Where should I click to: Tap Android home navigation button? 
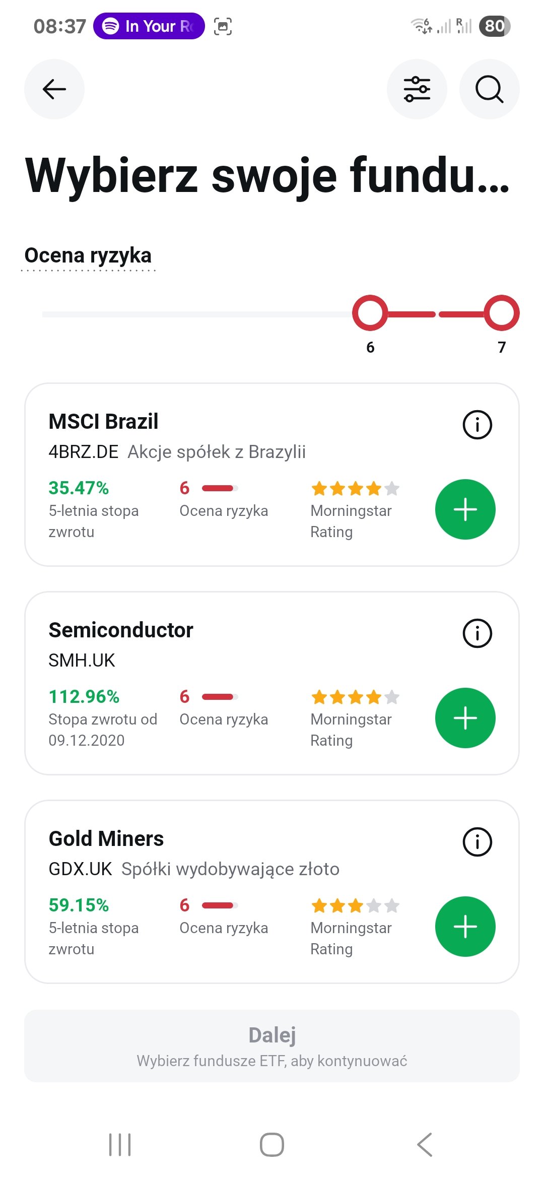click(x=272, y=1145)
